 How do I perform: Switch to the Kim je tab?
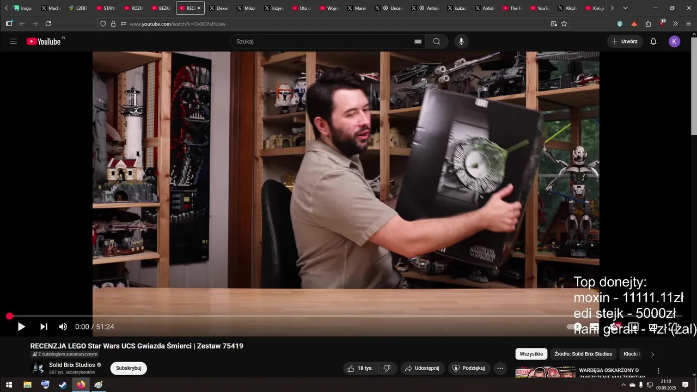[594, 8]
